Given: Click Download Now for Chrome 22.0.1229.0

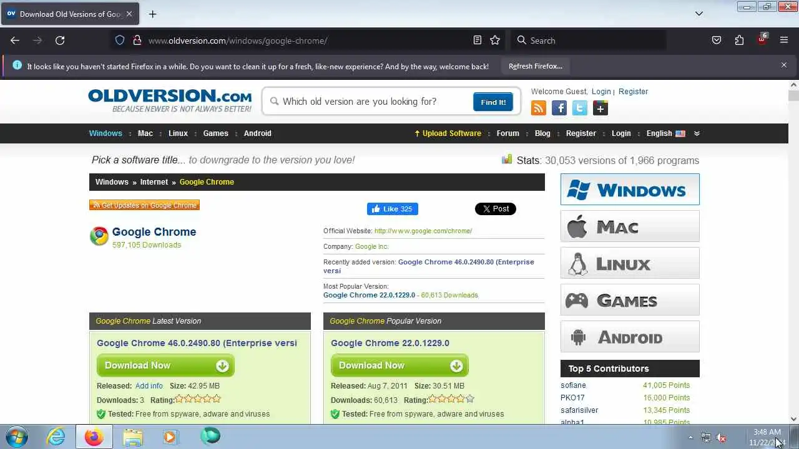Looking at the screenshot, I should click(x=399, y=365).
